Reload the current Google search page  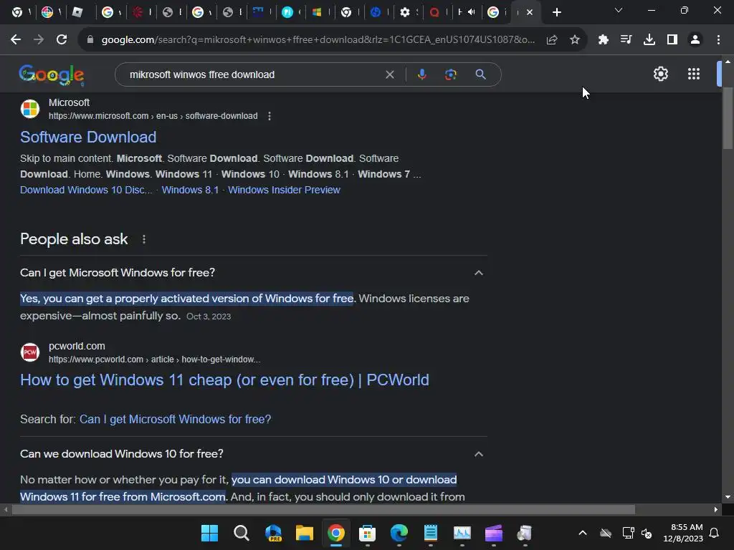62,40
